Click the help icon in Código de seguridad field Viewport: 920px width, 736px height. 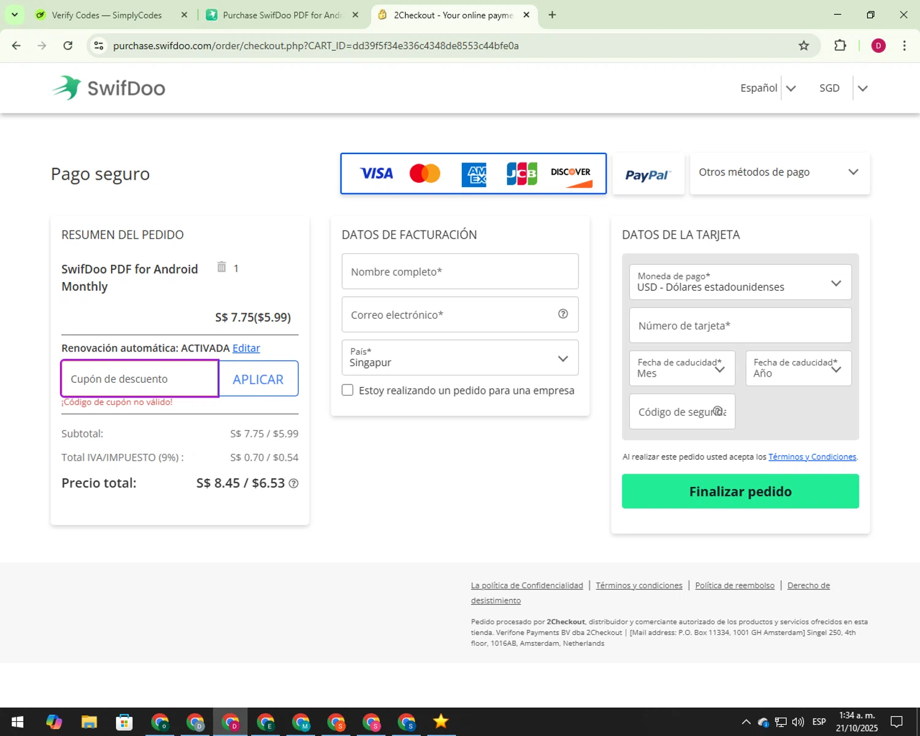click(x=718, y=411)
